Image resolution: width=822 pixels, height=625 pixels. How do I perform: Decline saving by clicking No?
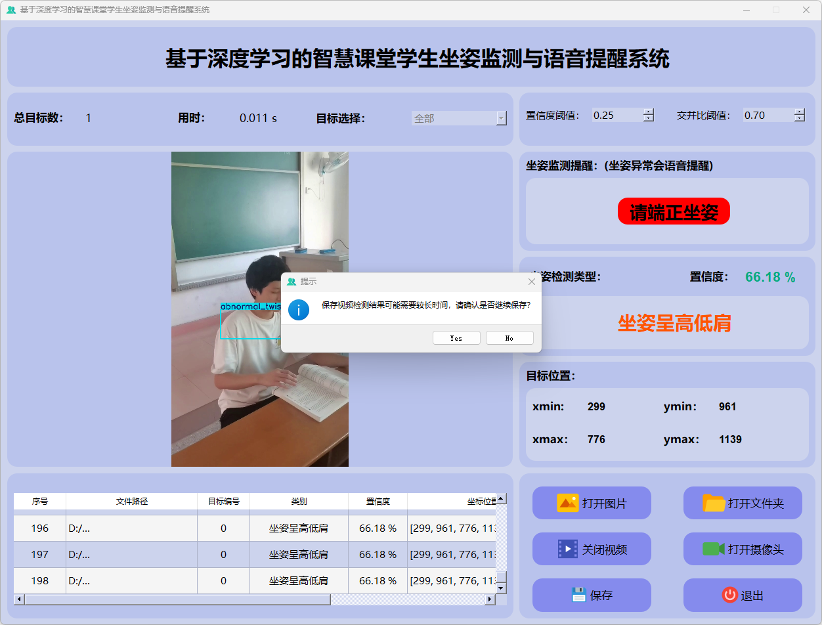point(509,338)
